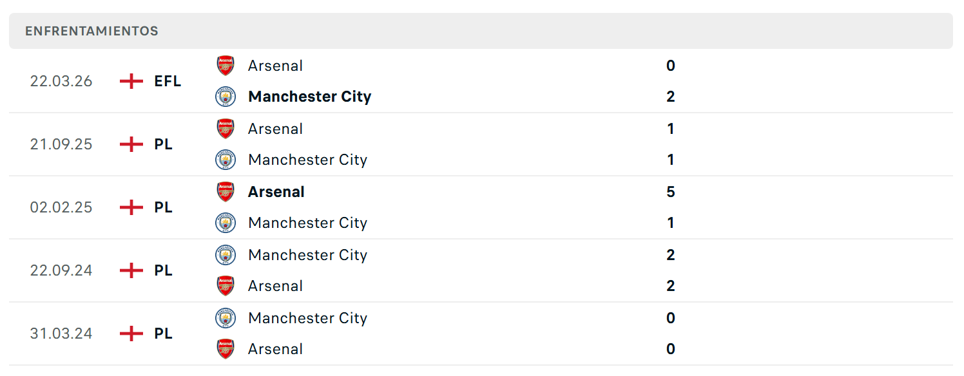This screenshot has height=376, width=964.
Task: Open PL label in 21.09.25 row
Action: click(164, 144)
